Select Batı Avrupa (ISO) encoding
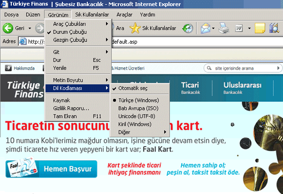Viewport: 283px width, 194px height. pos(139,108)
